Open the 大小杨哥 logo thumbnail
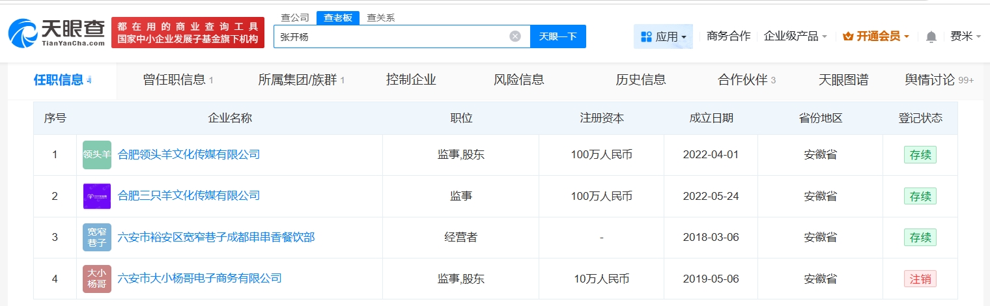 97,279
